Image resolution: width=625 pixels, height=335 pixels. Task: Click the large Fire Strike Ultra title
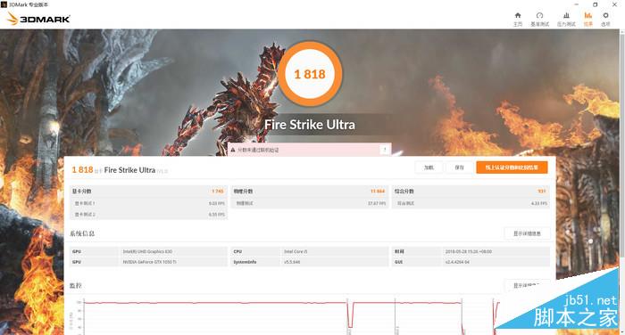310,125
